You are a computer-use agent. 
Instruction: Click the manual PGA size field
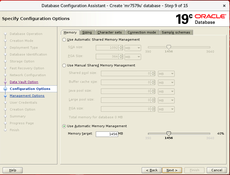126,109
